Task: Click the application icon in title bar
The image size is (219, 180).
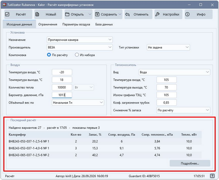Action: coord(4,5)
